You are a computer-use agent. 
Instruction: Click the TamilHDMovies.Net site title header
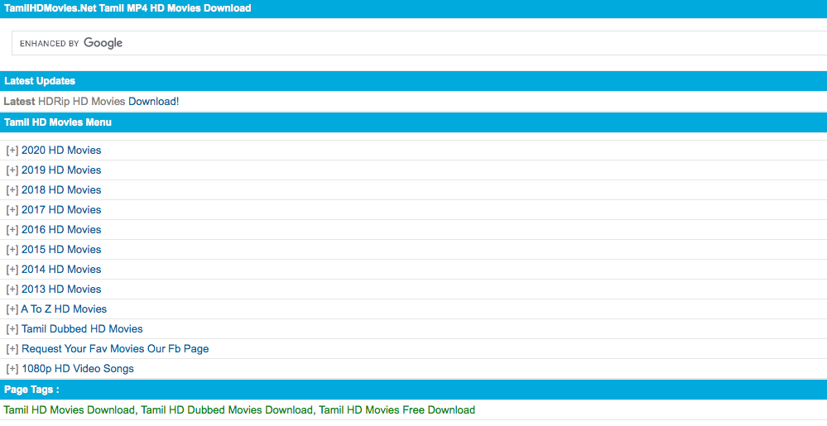pyautogui.click(x=127, y=8)
